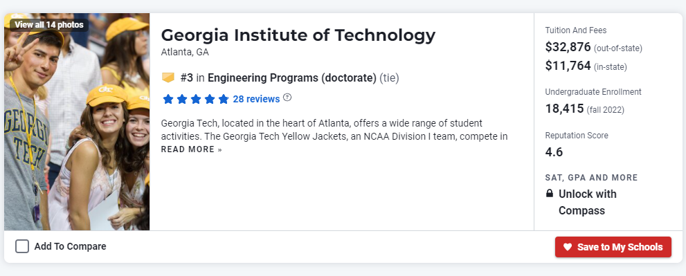The height and width of the screenshot is (276, 686).
Task: Open Georgia Institute of Technology title link
Action: point(298,35)
